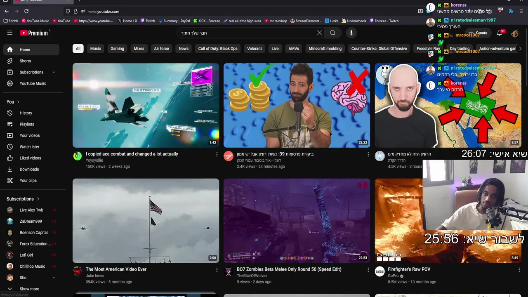The height and width of the screenshot is (297, 528).
Task: Open YouTube Music in the sidebar
Action: point(31,83)
